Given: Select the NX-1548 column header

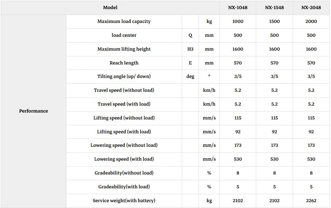Looking at the screenshot, I should [x=274, y=8].
